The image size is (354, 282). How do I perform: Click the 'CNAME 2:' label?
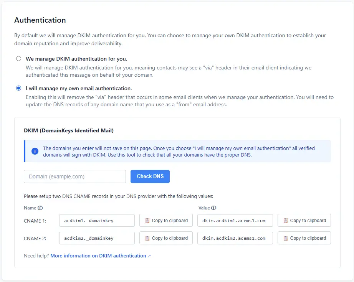point(35,239)
